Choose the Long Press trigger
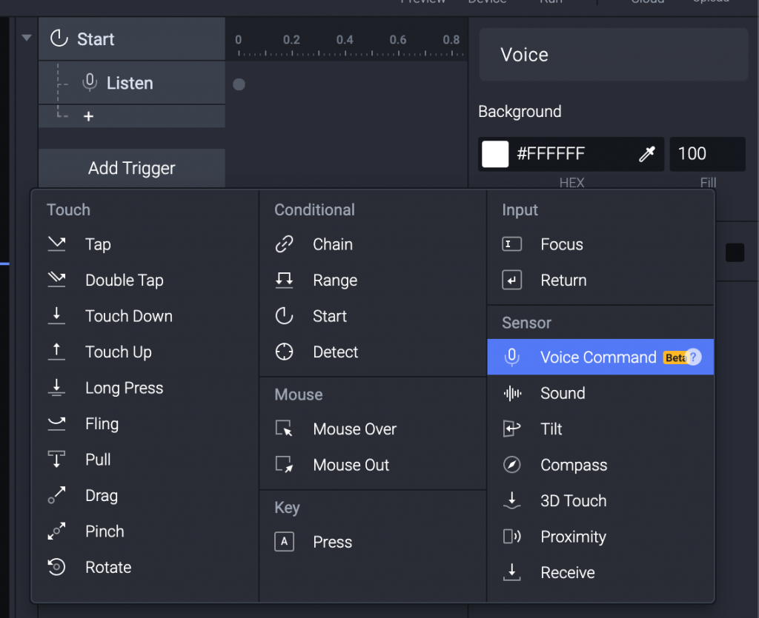Viewport: 759px width, 618px height. pos(124,388)
